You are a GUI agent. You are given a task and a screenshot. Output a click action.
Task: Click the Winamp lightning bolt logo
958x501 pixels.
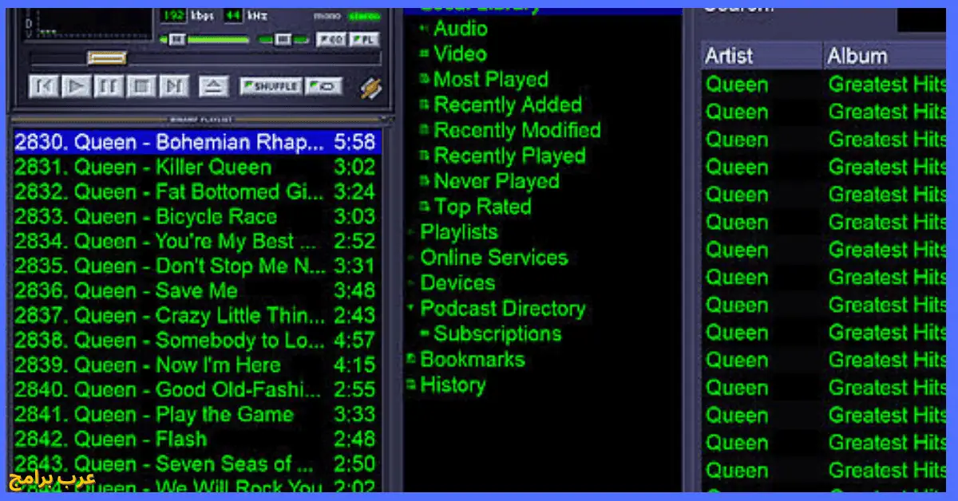click(x=370, y=88)
